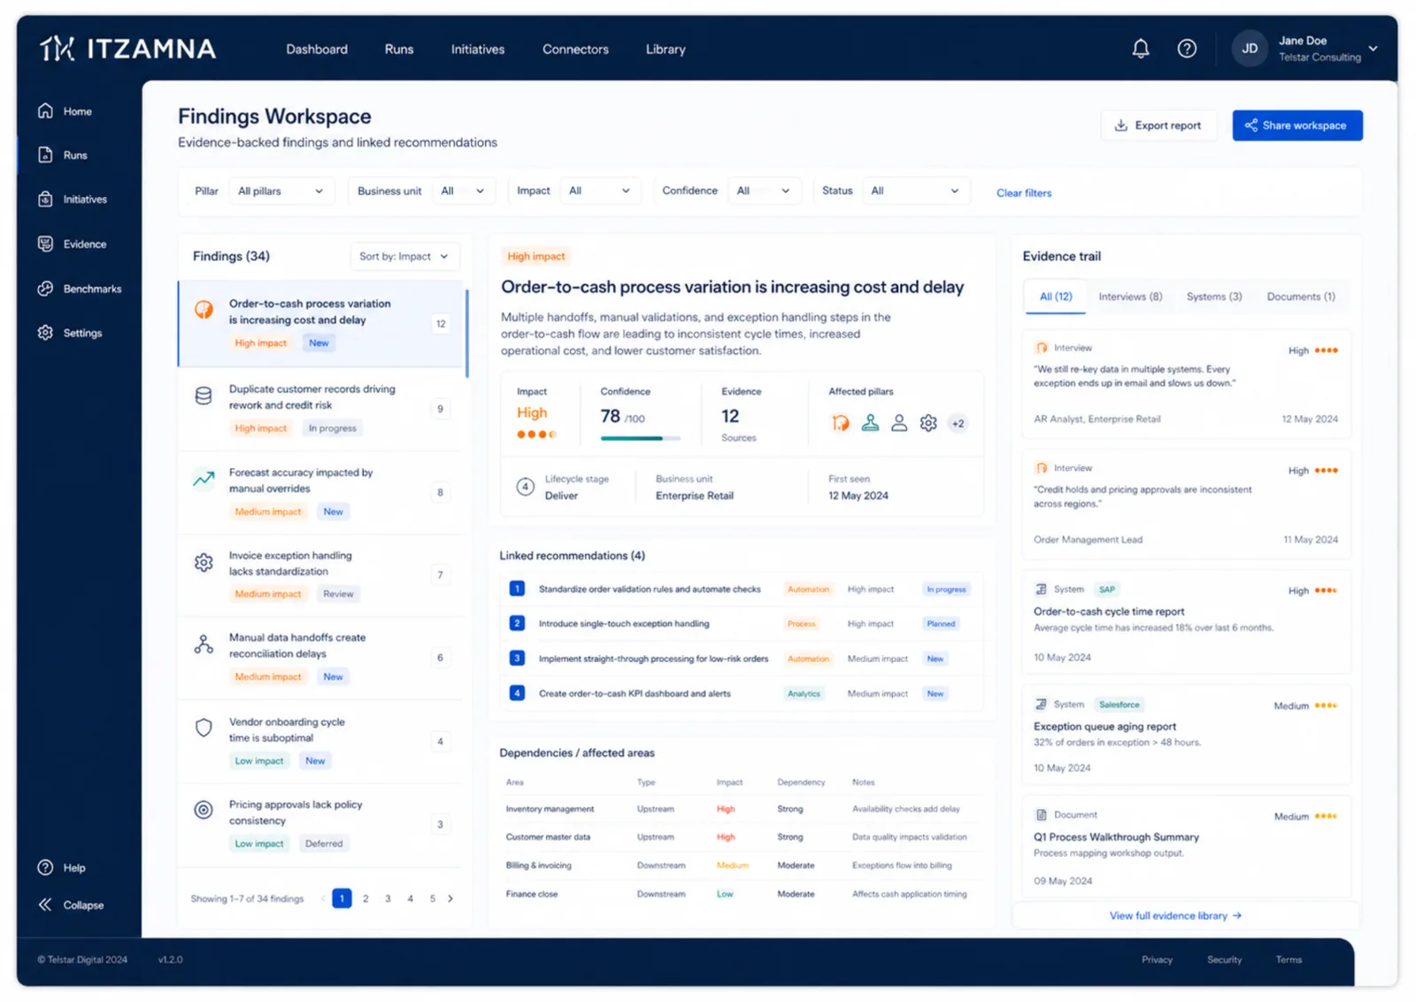Screen dimensions: 1416x1002
Task: Go to Runs in the top menu
Action: pyautogui.click(x=399, y=50)
